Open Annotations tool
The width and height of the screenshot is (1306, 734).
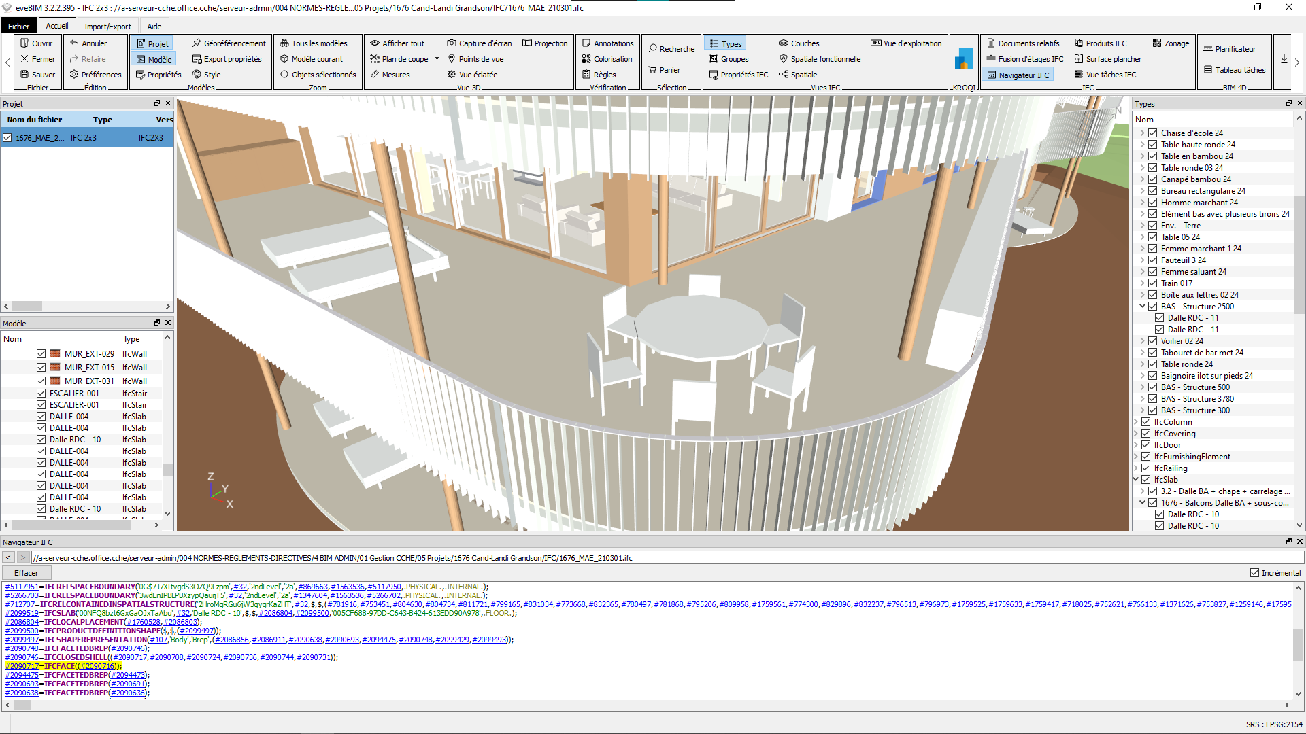(x=607, y=43)
